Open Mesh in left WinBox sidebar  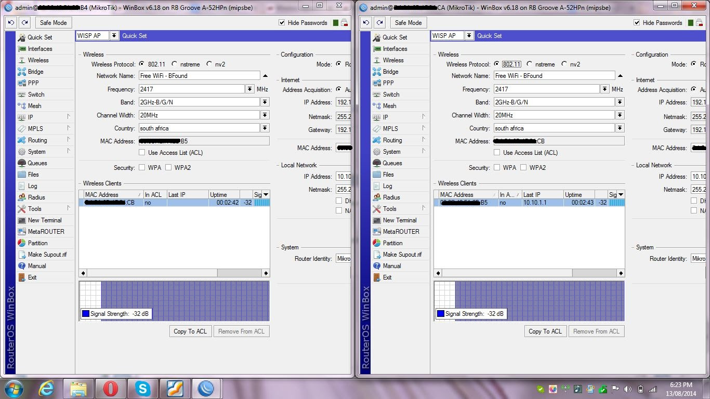tap(34, 106)
